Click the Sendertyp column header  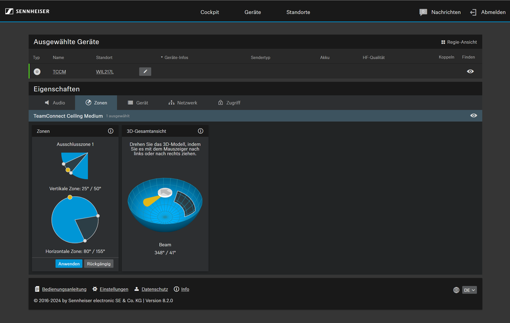tap(260, 58)
